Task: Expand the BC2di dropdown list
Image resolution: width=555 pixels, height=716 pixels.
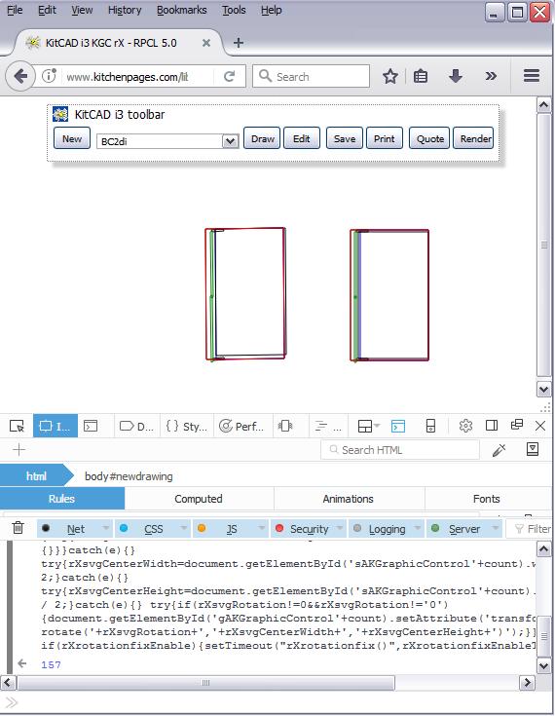Action: [x=230, y=141]
